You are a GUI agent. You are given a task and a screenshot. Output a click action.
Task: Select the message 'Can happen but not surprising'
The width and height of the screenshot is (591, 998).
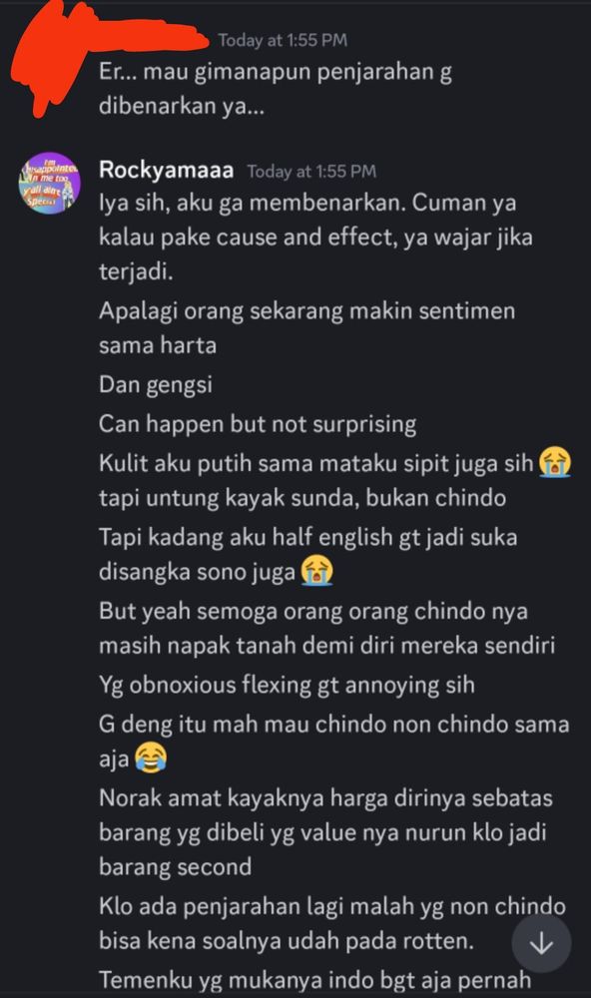(258, 424)
